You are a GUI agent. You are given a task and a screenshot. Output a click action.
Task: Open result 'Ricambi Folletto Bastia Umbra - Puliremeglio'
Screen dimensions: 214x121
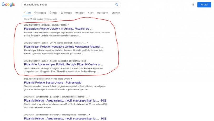point(53,83)
